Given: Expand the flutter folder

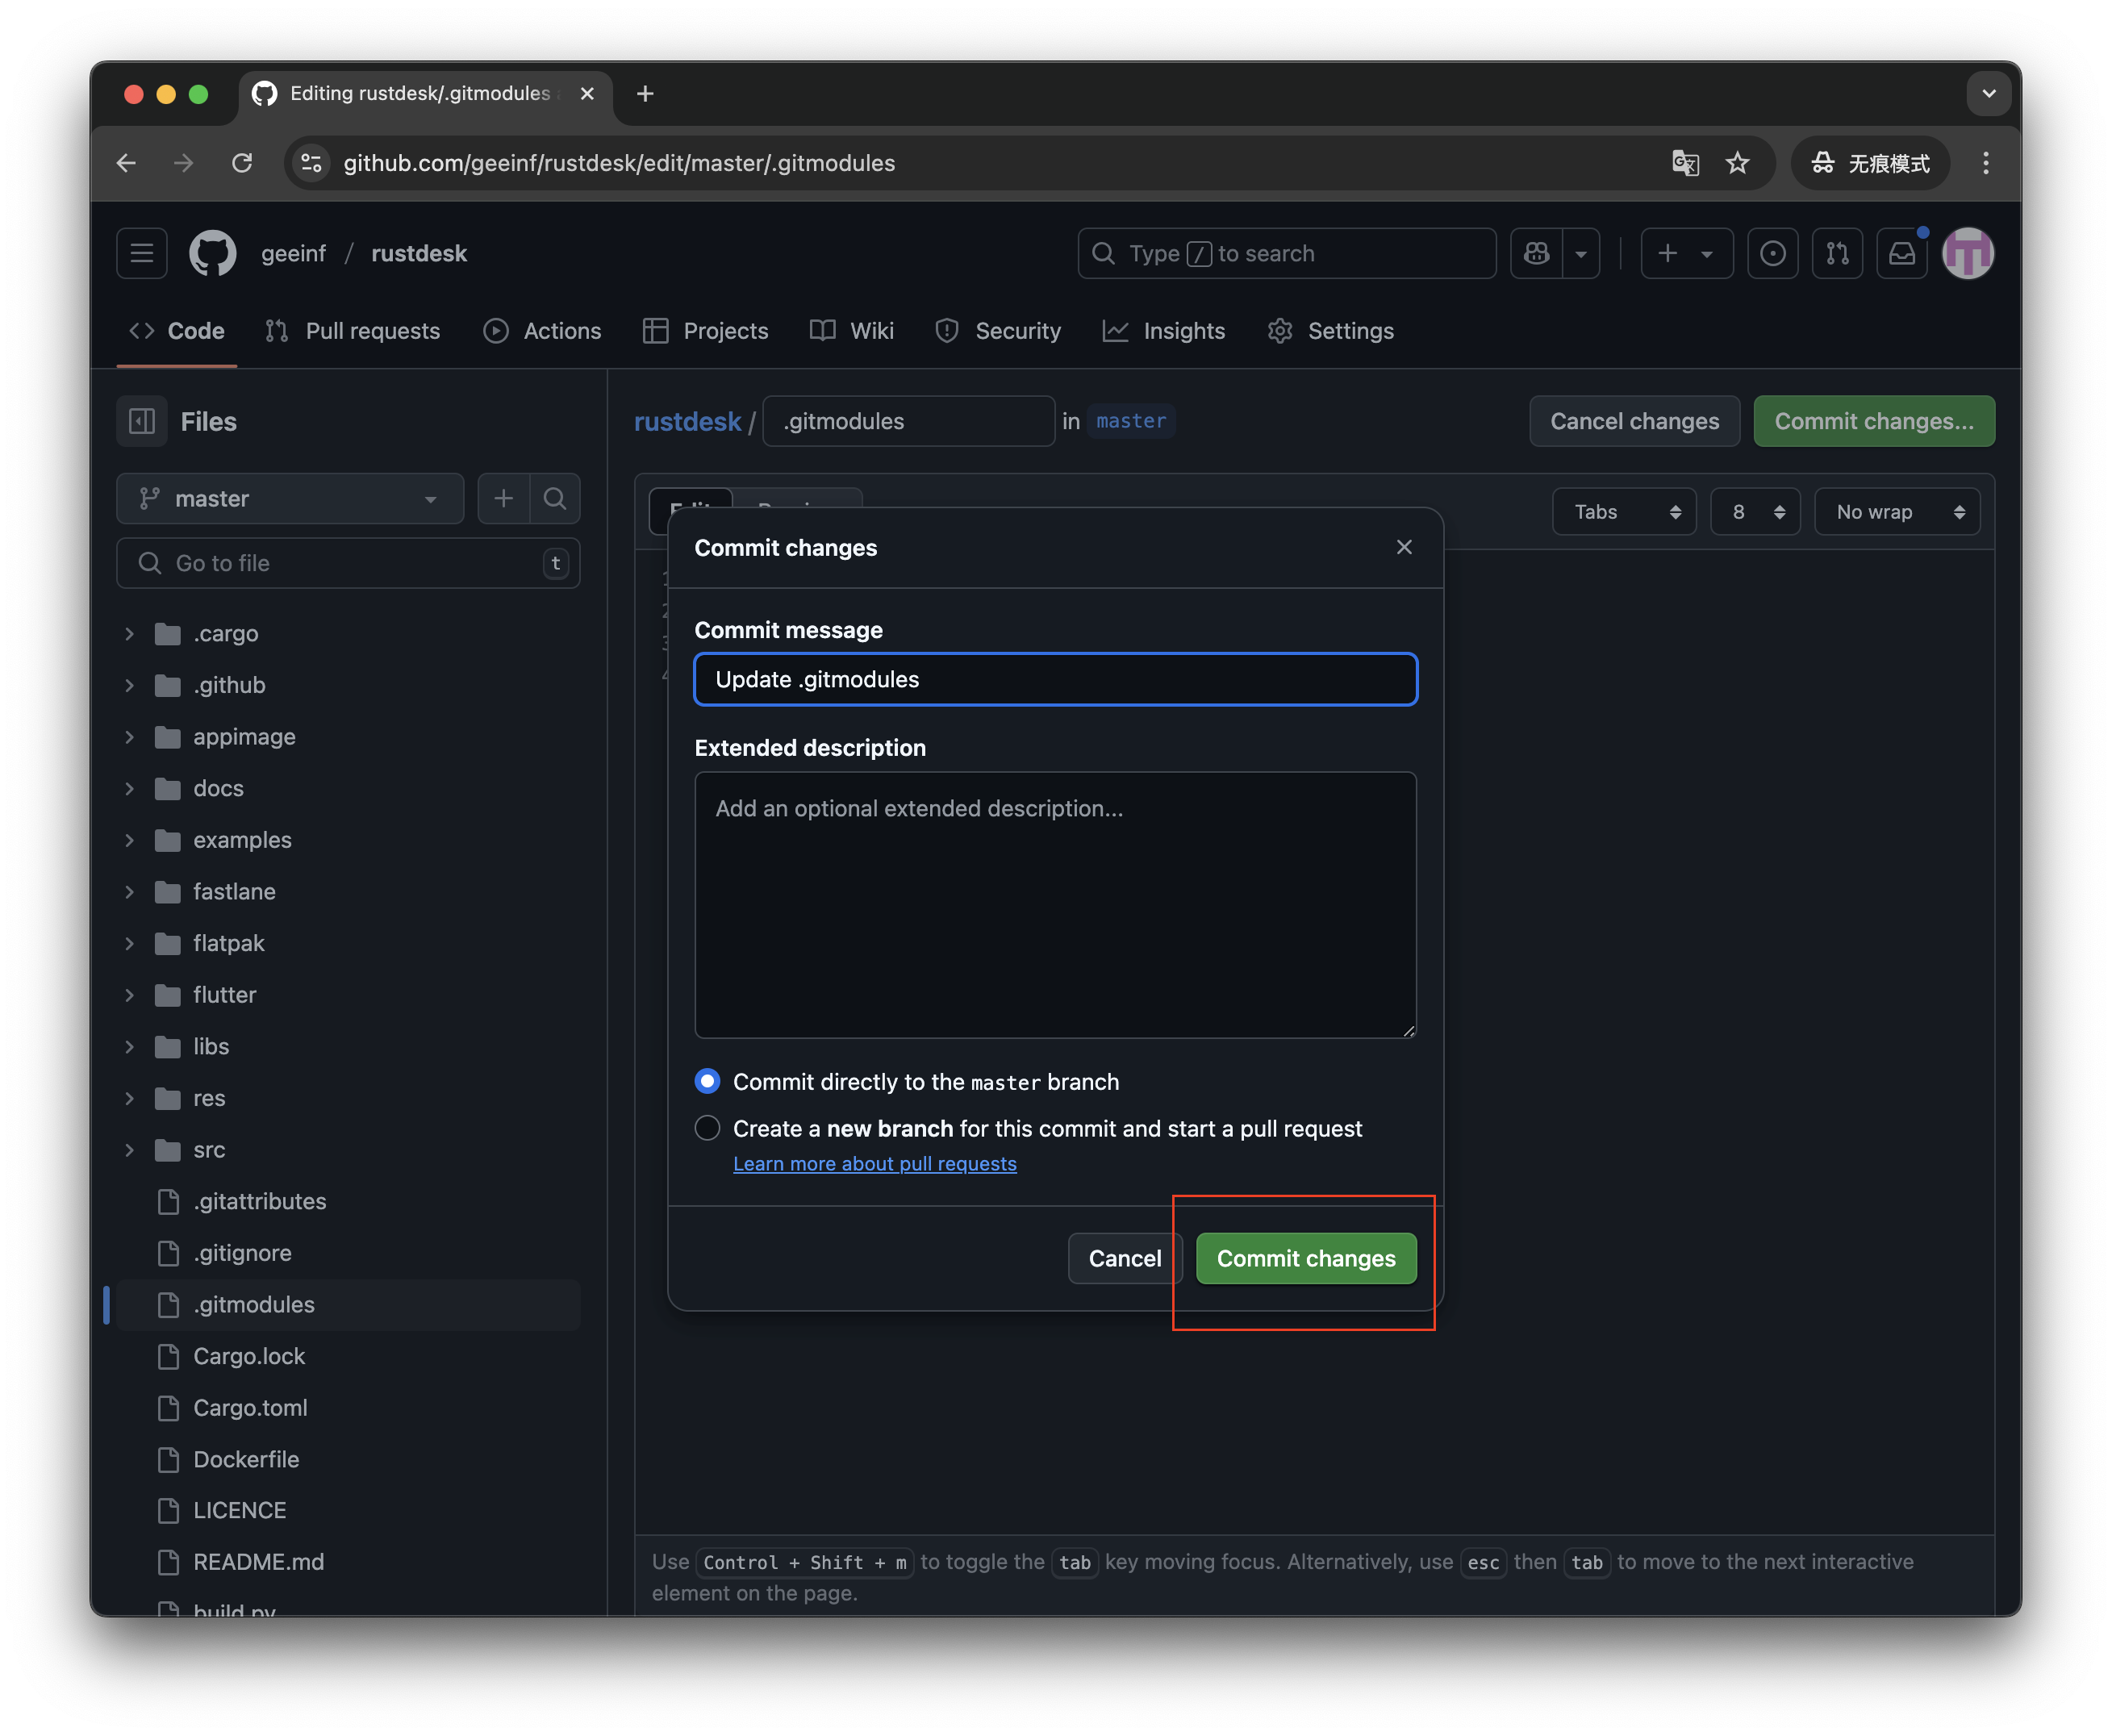Looking at the screenshot, I should pyautogui.click(x=224, y=994).
